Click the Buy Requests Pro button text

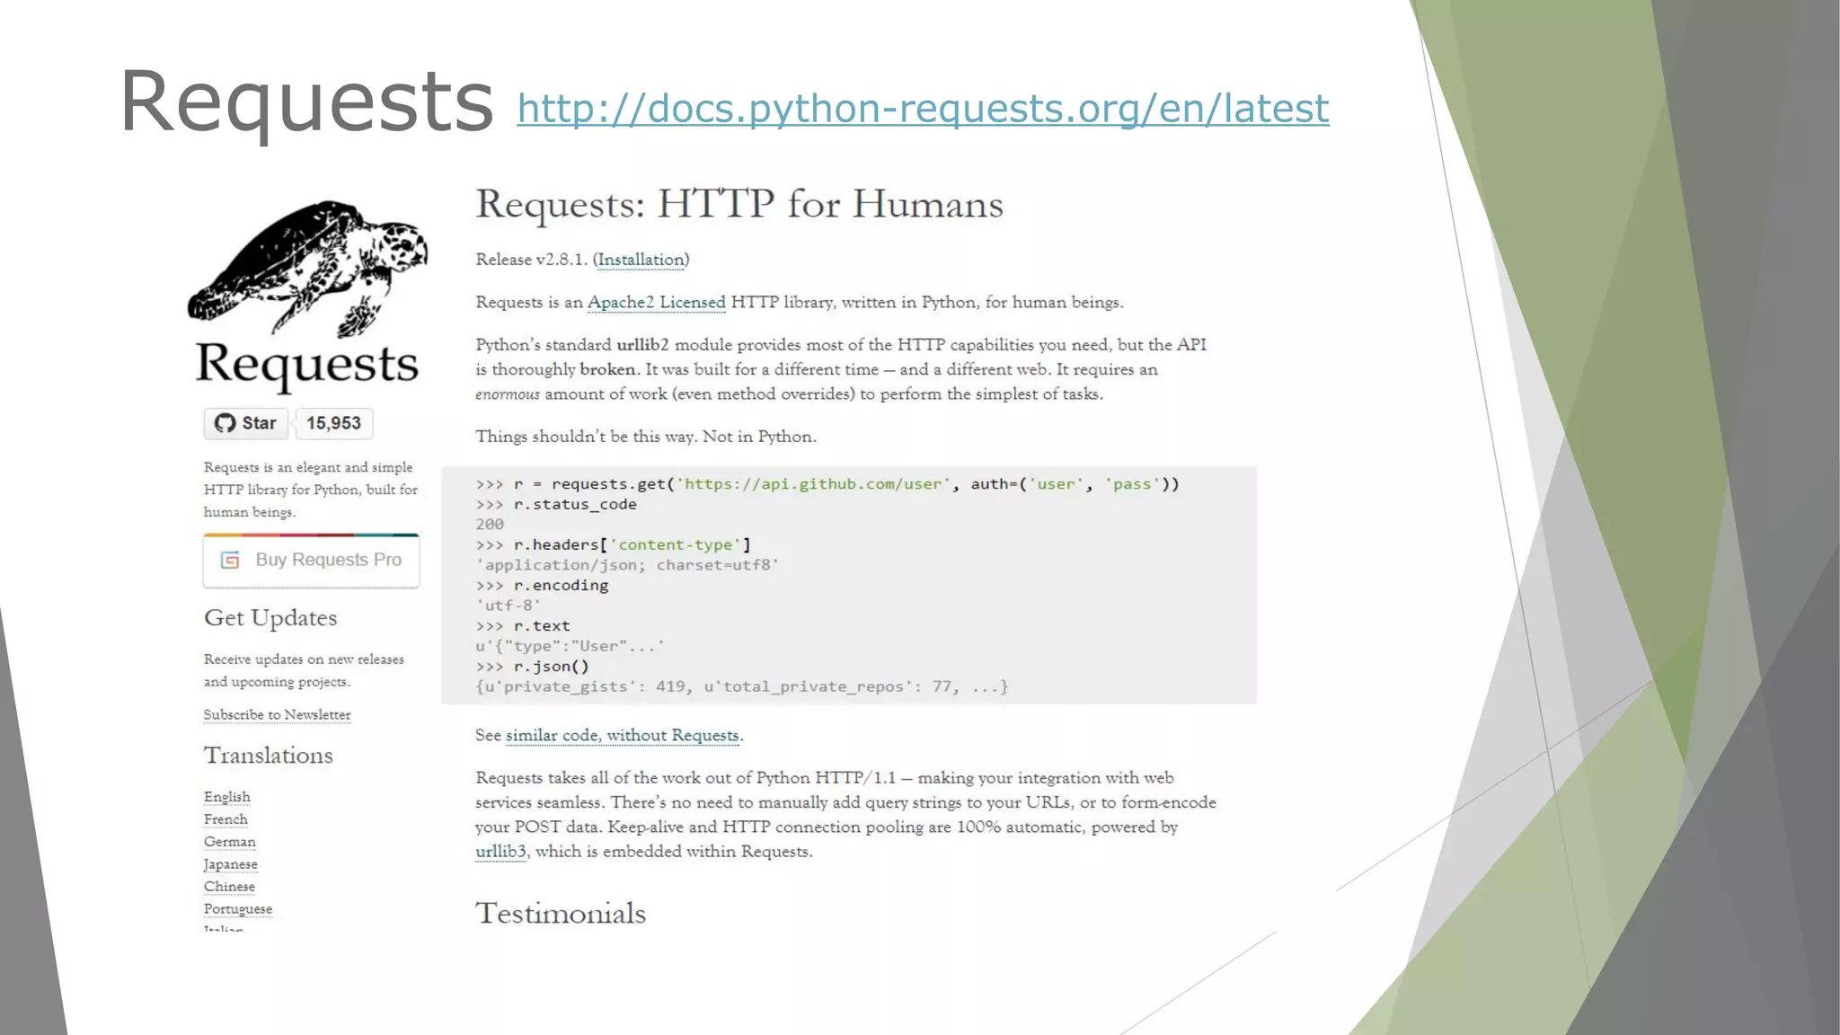point(329,560)
